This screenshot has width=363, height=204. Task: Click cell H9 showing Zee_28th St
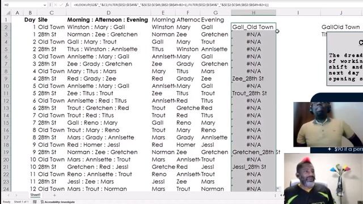point(254,79)
